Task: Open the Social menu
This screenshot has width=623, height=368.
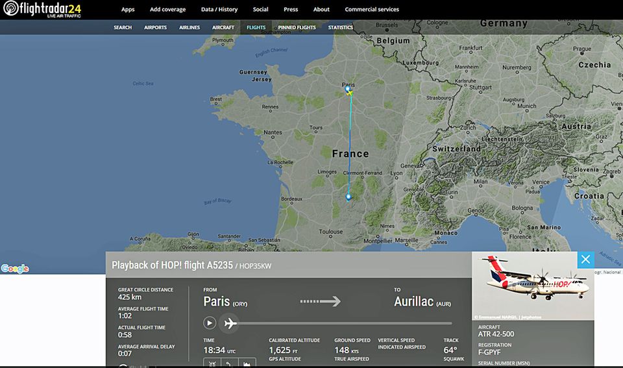Action: 260,10
